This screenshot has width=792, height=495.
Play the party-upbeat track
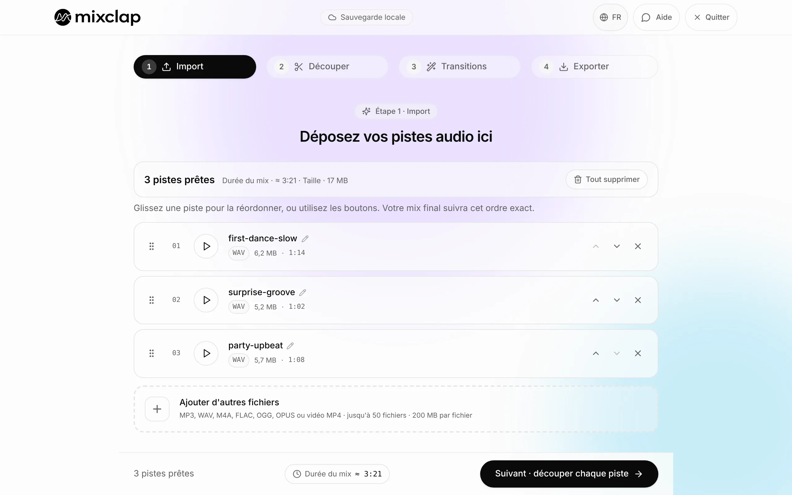tap(206, 353)
